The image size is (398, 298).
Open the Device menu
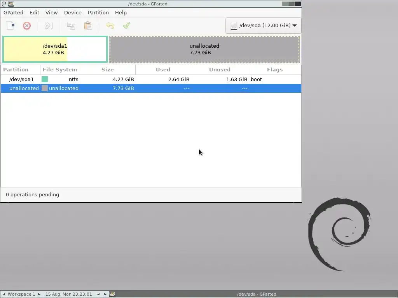(x=73, y=13)
